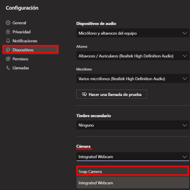Select Snap Camera from camera list
Screen dimensions: 190x190
coord(133,171)
